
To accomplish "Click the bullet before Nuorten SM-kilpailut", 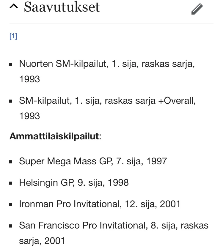I will 11,64.
